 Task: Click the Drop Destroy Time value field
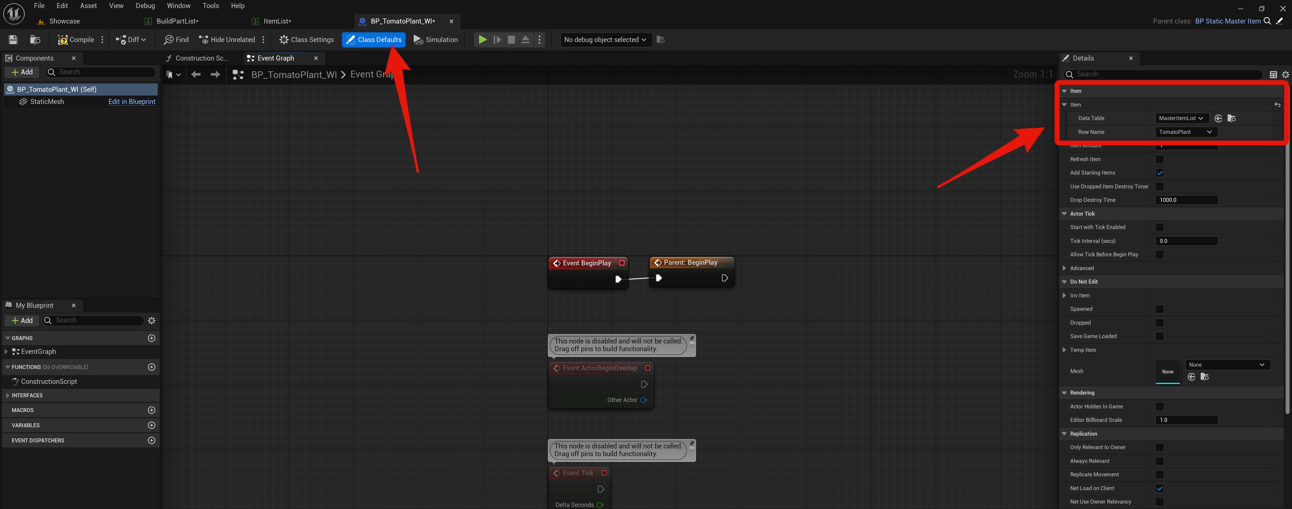(x=1186, y=200)
